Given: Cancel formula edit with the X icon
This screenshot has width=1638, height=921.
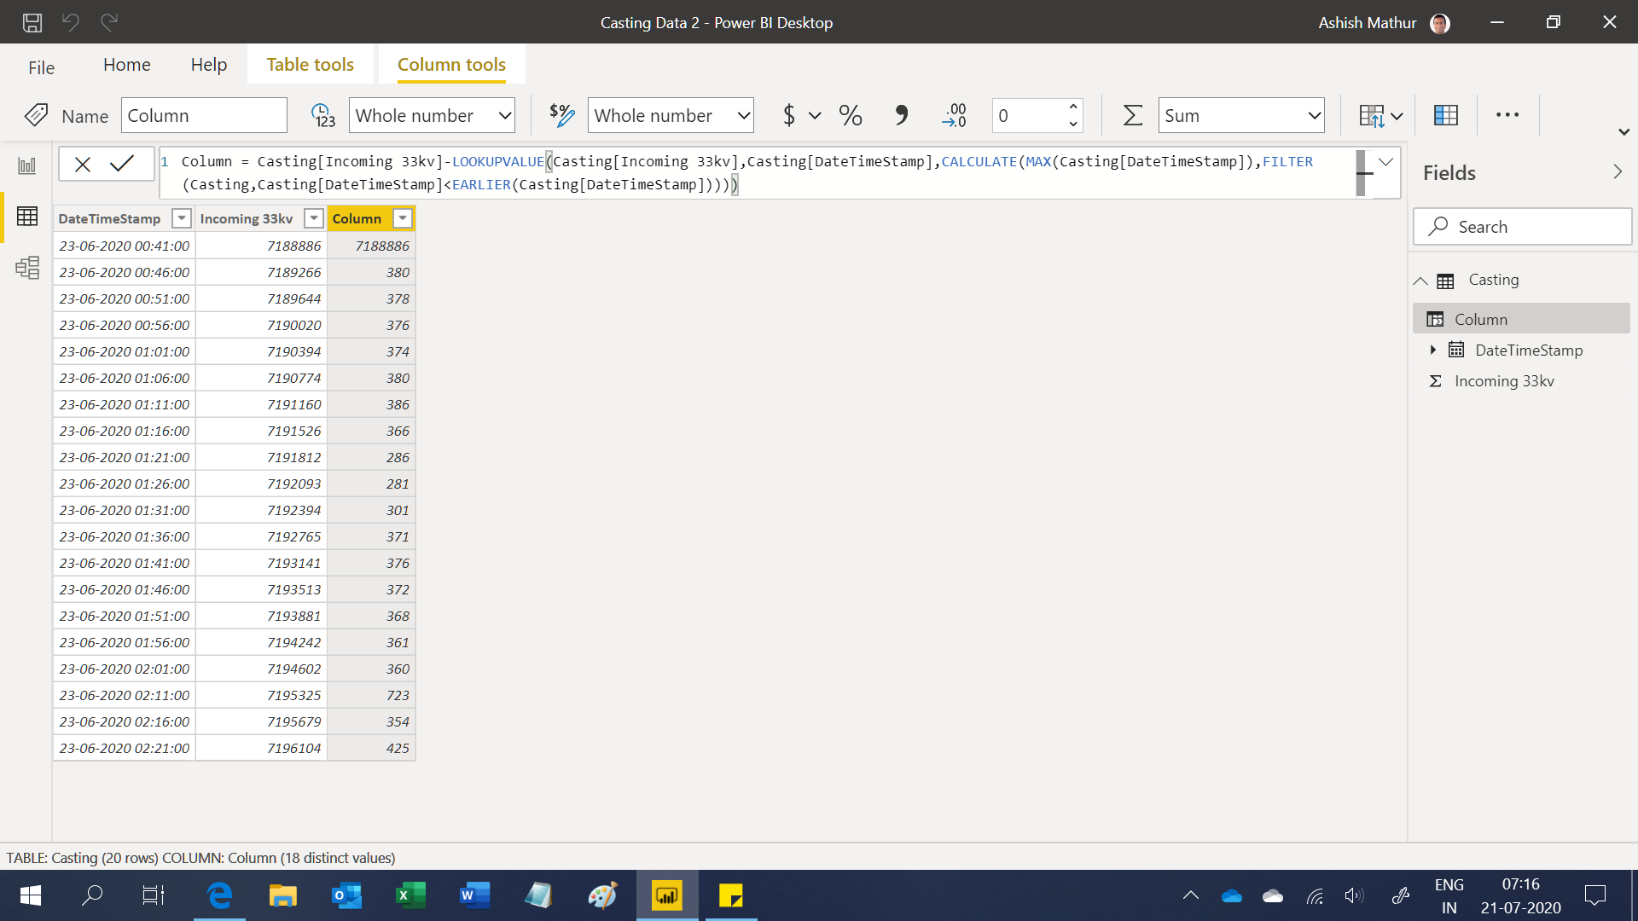Looking at the screenshot, I should (x=83, y=165).
